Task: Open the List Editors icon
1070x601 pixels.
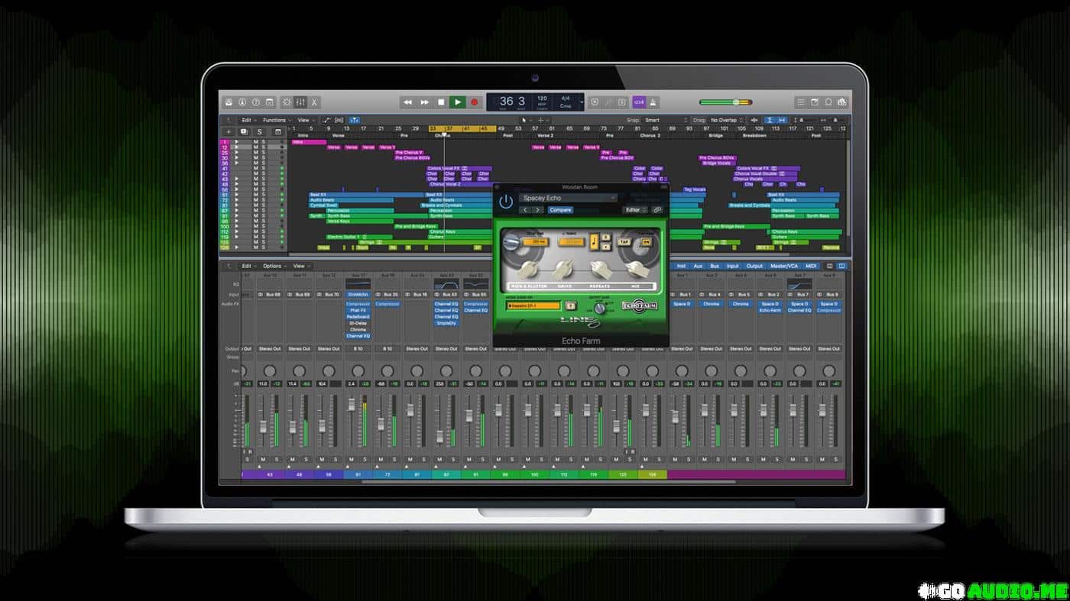Action: coord(801,102)
